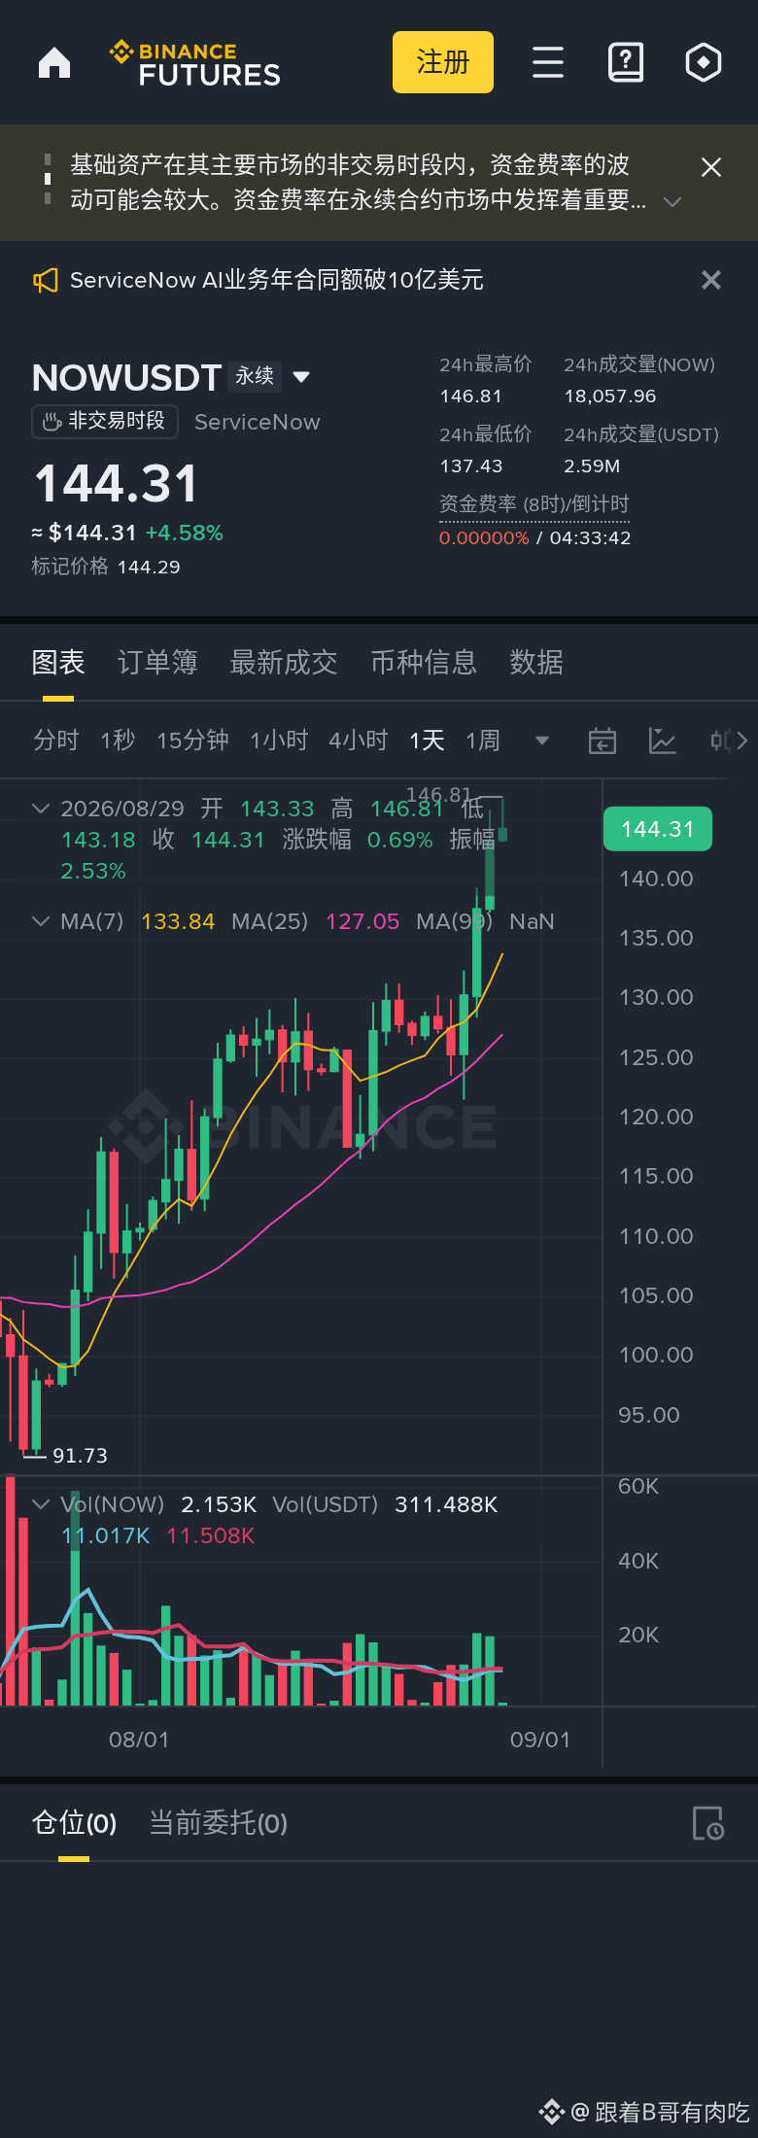Click the 91.73 low price marker

[80, 1456]
